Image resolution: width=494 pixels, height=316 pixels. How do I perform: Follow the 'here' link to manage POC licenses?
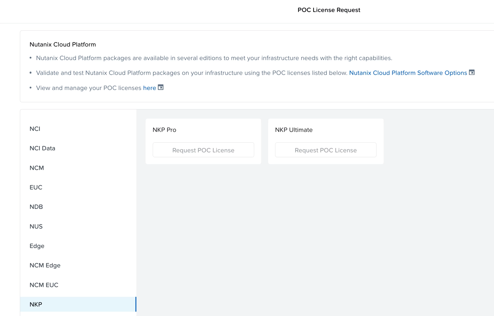(149, 88)
